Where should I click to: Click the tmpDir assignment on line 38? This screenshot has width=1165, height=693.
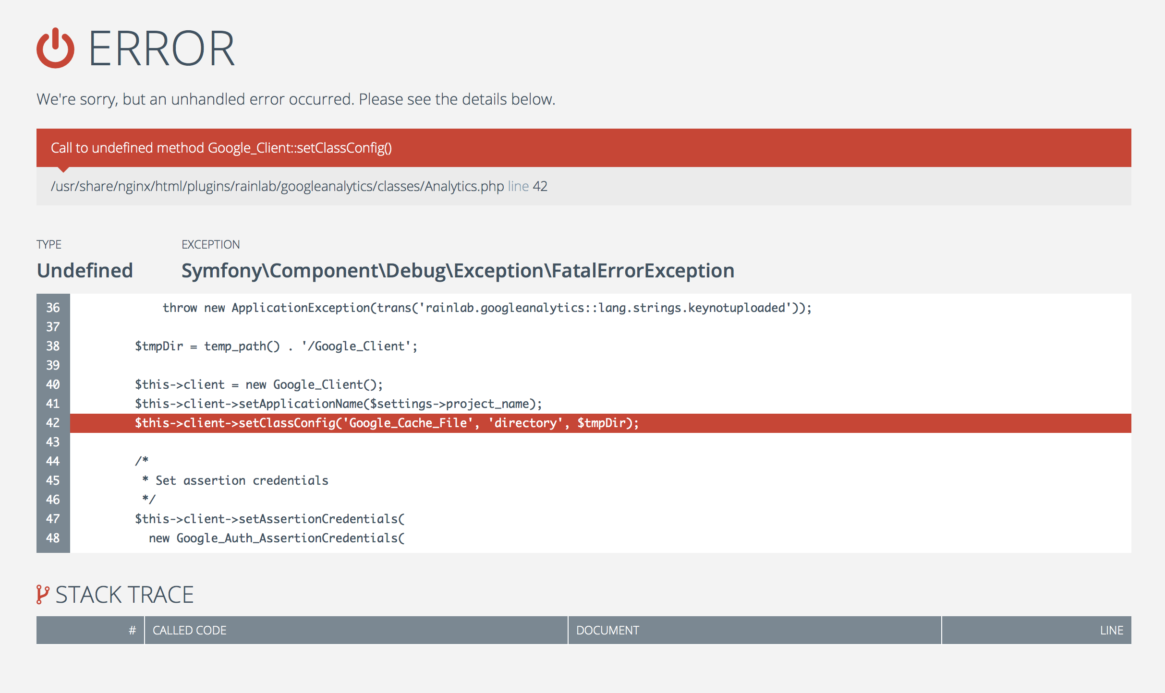(x=276, y=346)
